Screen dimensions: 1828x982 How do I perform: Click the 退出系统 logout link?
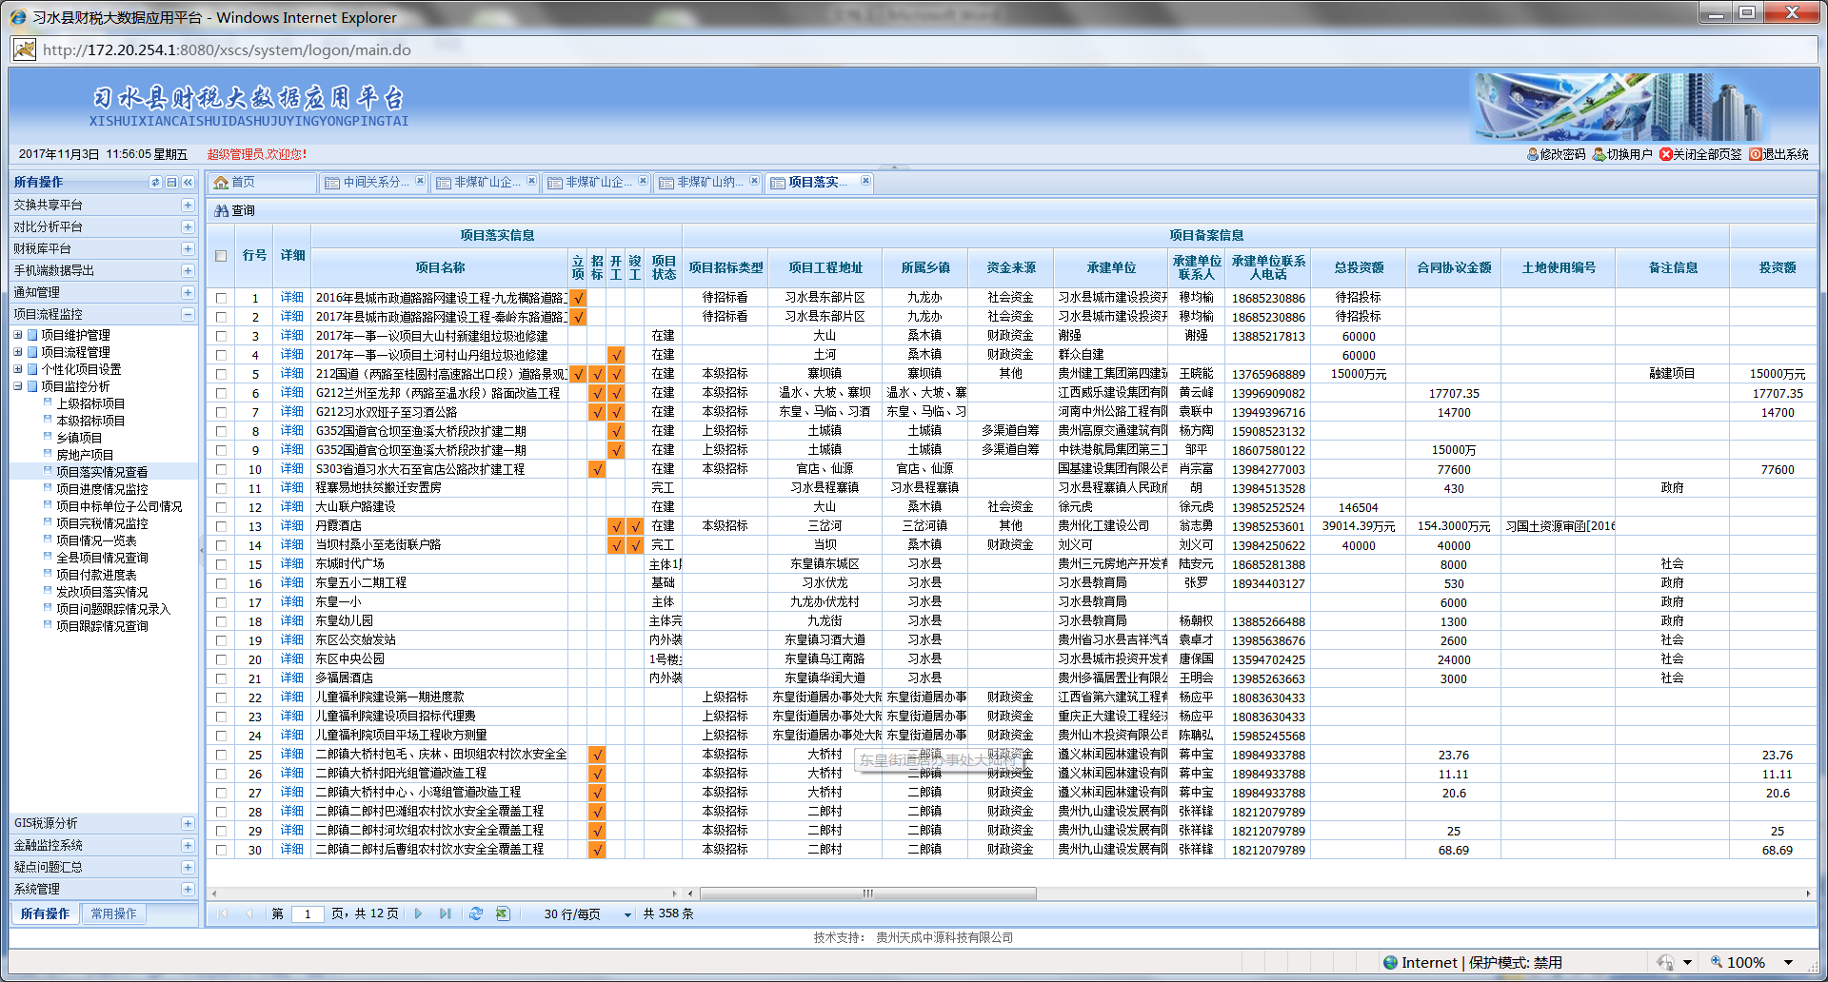[1778, 154]
